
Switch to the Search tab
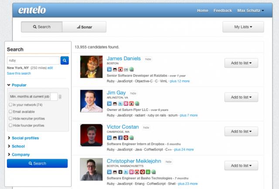click(x=42, y=27)
